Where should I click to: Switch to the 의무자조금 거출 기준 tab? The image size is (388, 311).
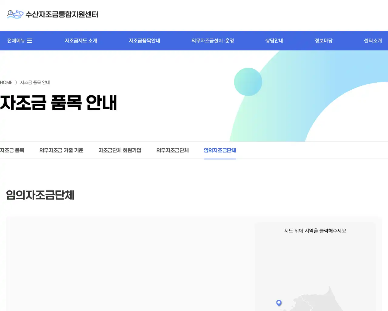coord(61,150)
